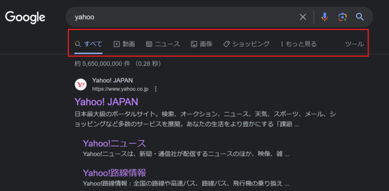Open the Yahoo!ニュース sitelink
389x191 pixels.
pyautogui.click(x=115, y=144)
